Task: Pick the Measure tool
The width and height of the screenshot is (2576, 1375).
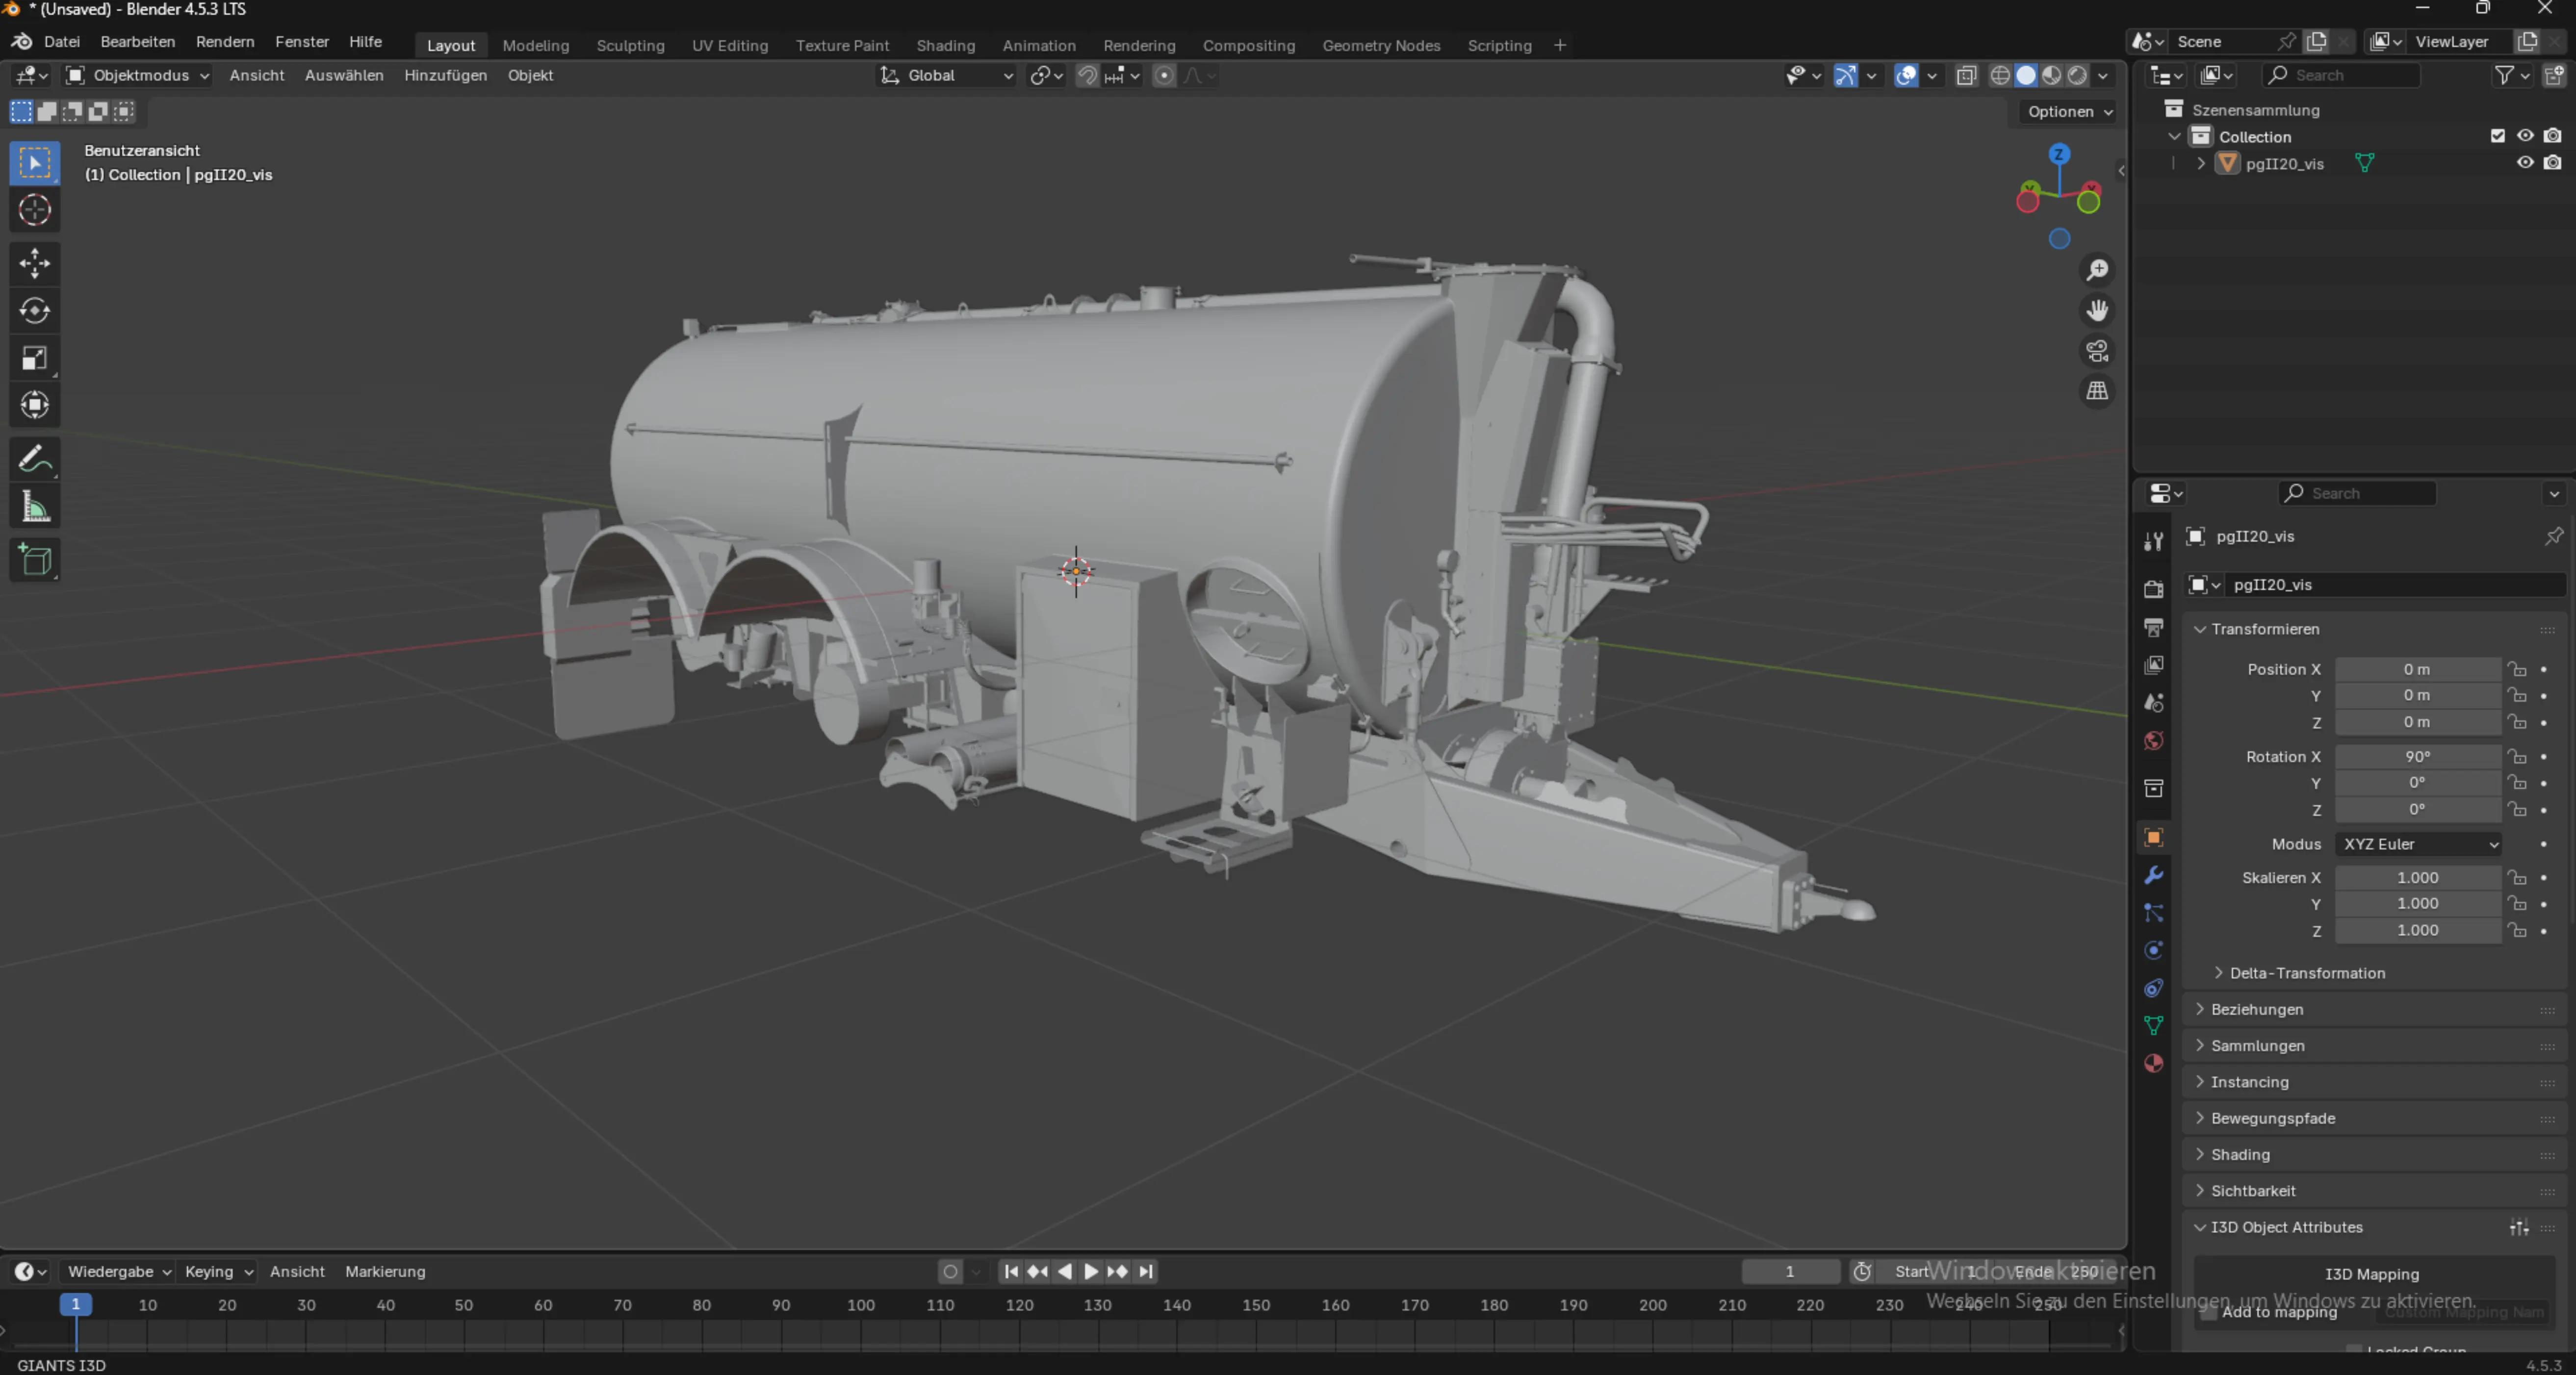Action: click(x=35, y=507)
